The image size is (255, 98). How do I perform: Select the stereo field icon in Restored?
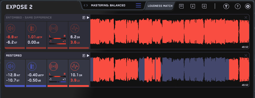pos(53,66)
